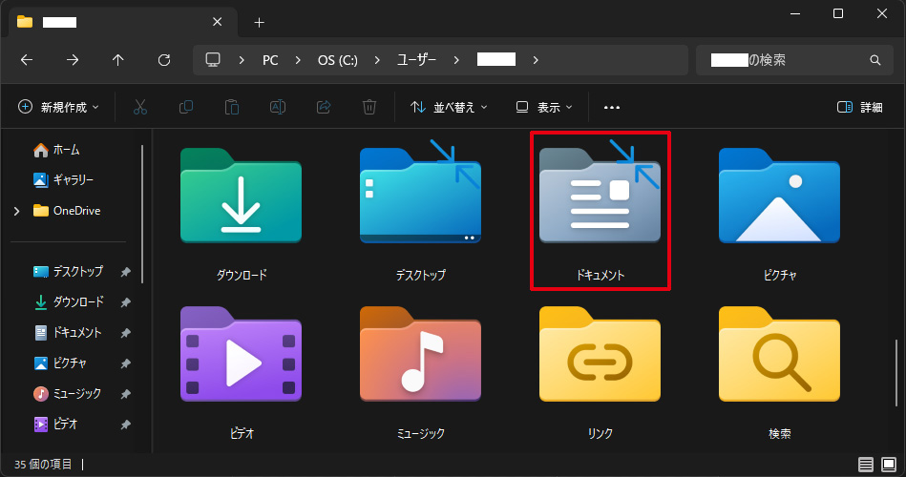Open pinned ミュージック in sidebar
This screenshot has height=477, width=906.
coord(68,394)
